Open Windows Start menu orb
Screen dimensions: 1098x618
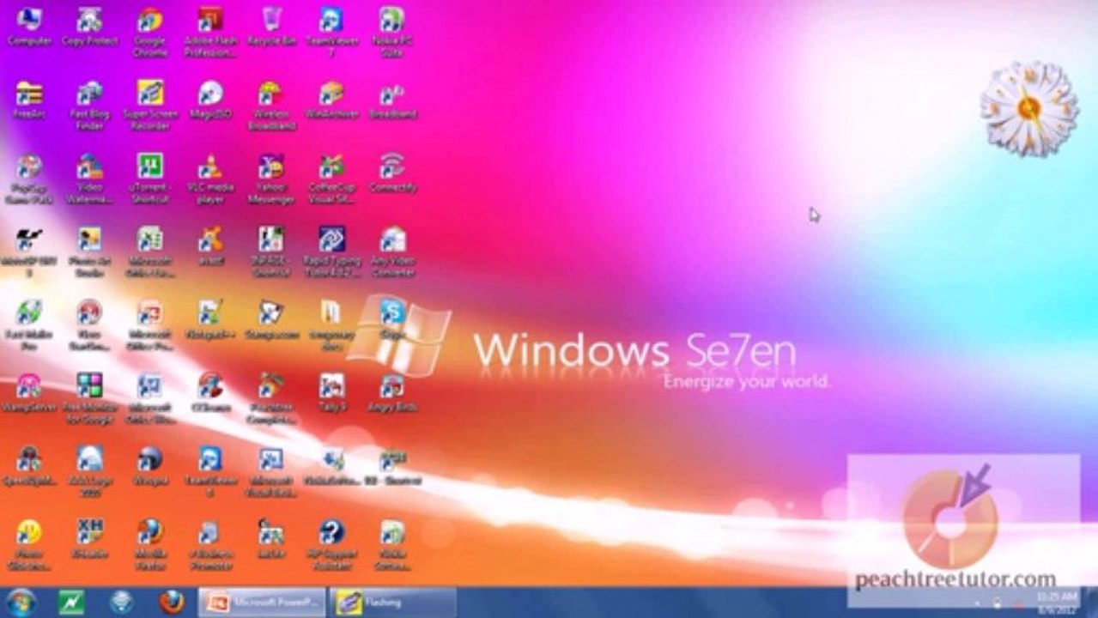point(21,603)
